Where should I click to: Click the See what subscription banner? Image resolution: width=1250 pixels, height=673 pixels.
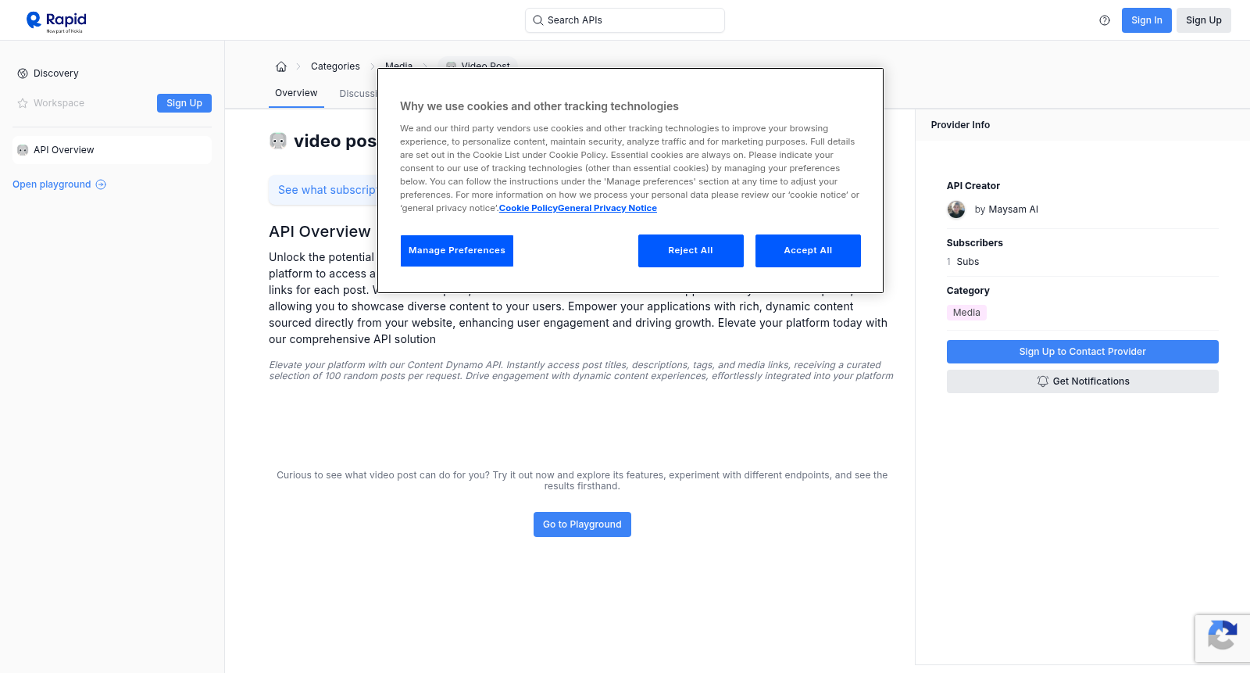pos(323,190)
